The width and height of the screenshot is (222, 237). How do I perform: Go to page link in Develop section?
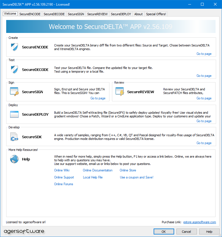tap(204, 143)
